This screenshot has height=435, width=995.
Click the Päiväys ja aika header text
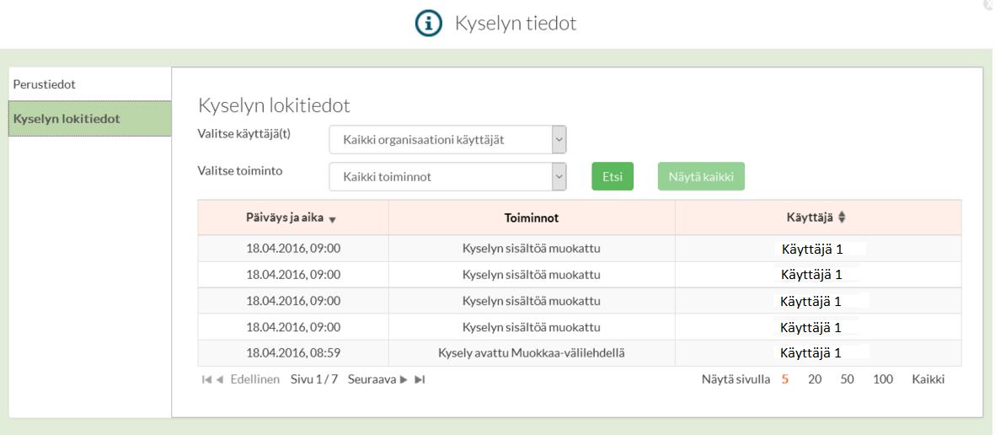(x=285, y=217)
